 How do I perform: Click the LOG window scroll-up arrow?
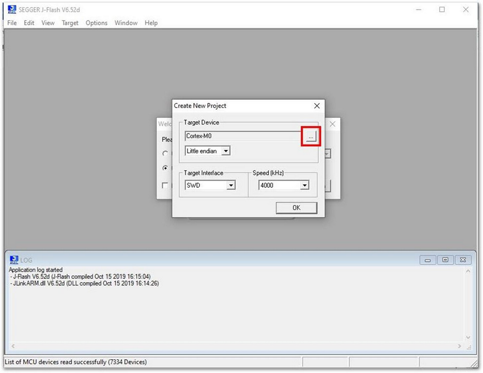coord(468,271)
